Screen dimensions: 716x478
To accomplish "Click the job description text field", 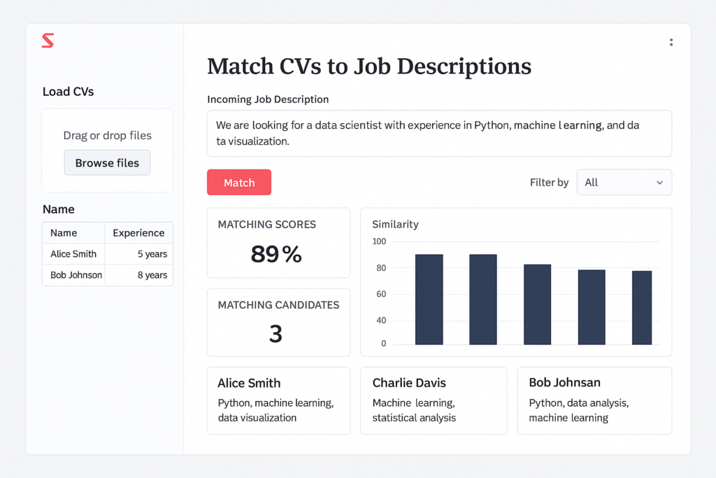I will (439, 133).
